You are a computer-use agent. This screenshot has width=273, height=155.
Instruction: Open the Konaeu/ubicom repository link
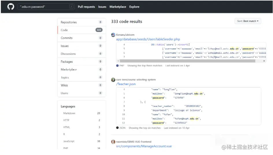[x=125, y=35]
